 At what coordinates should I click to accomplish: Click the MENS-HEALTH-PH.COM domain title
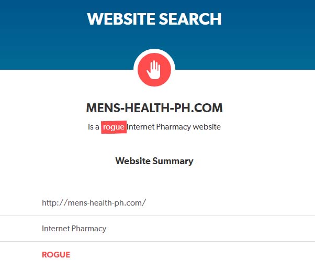coord(154,108)
